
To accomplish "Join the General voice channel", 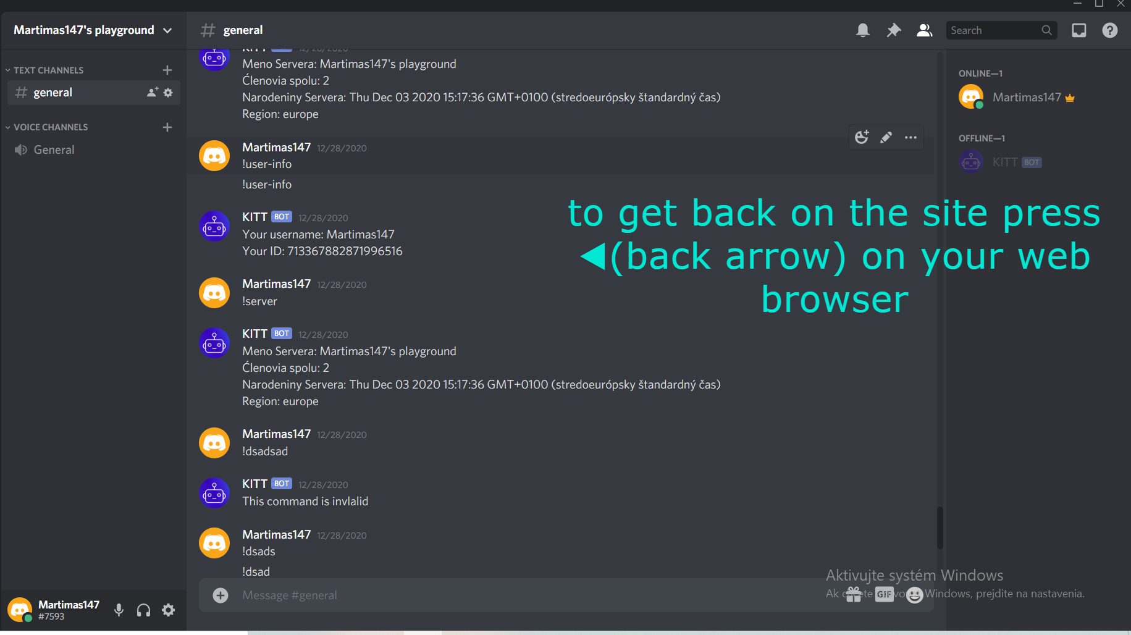I will 94,150.
